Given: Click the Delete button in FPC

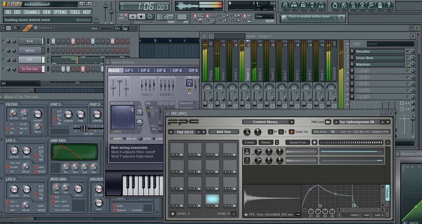Looking at the screenshot, I should [266, 142].
